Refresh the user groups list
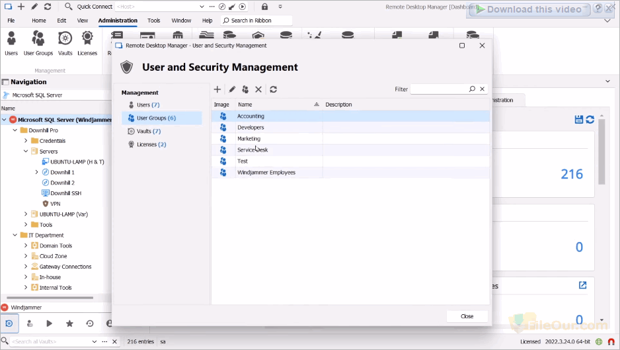620x350 pixels. point(273,89)
